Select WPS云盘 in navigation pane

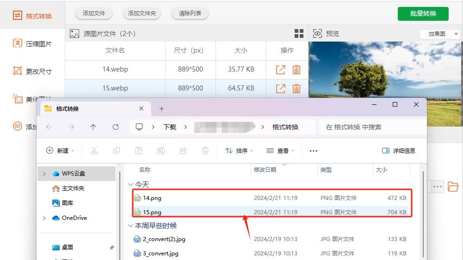click(x=76, y=174)
